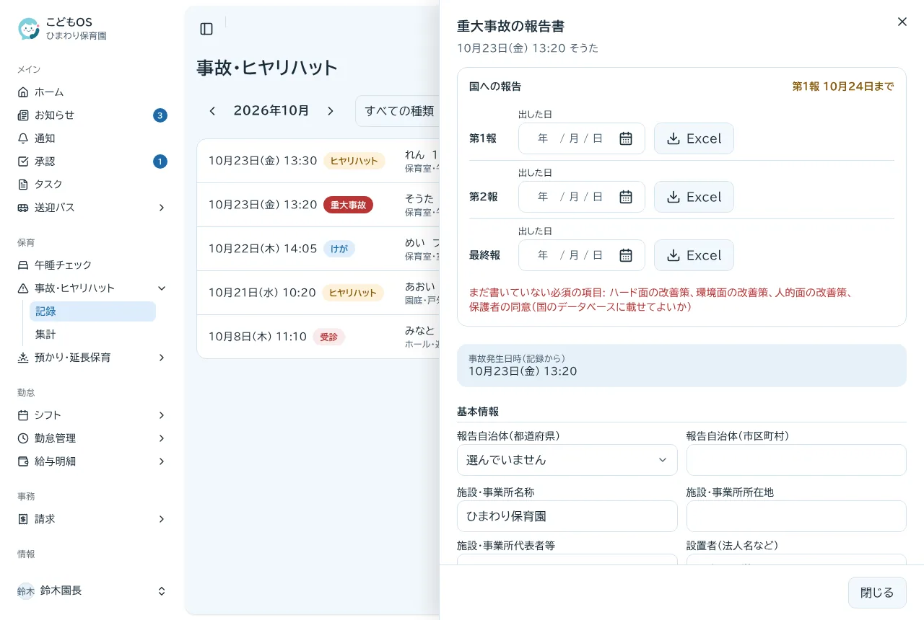Download the 最終報 Excel file
This screenshot has width=924, height=620.
tap(694, 255)
